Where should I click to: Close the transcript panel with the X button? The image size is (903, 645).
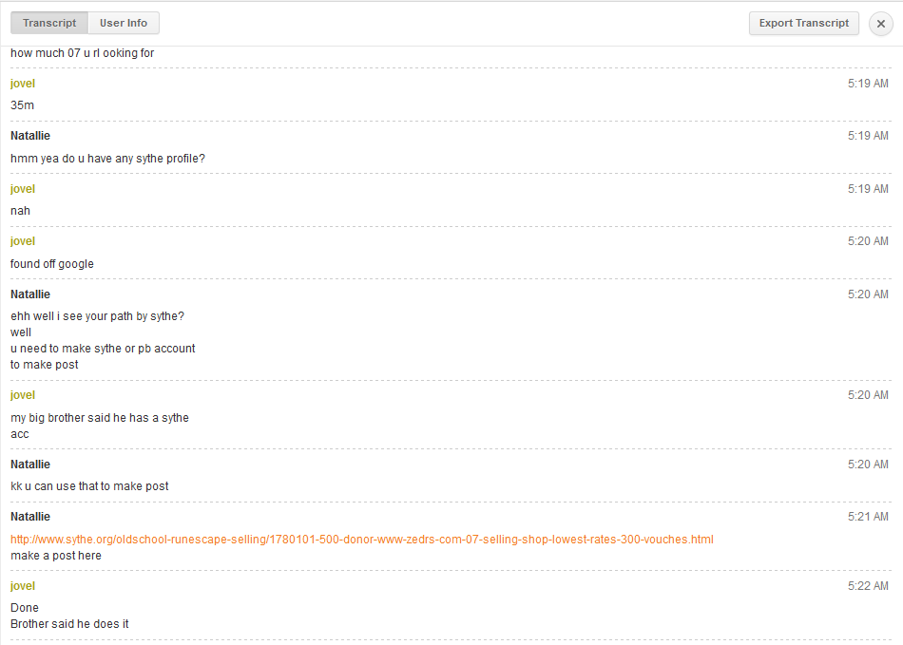coord(880,24)
